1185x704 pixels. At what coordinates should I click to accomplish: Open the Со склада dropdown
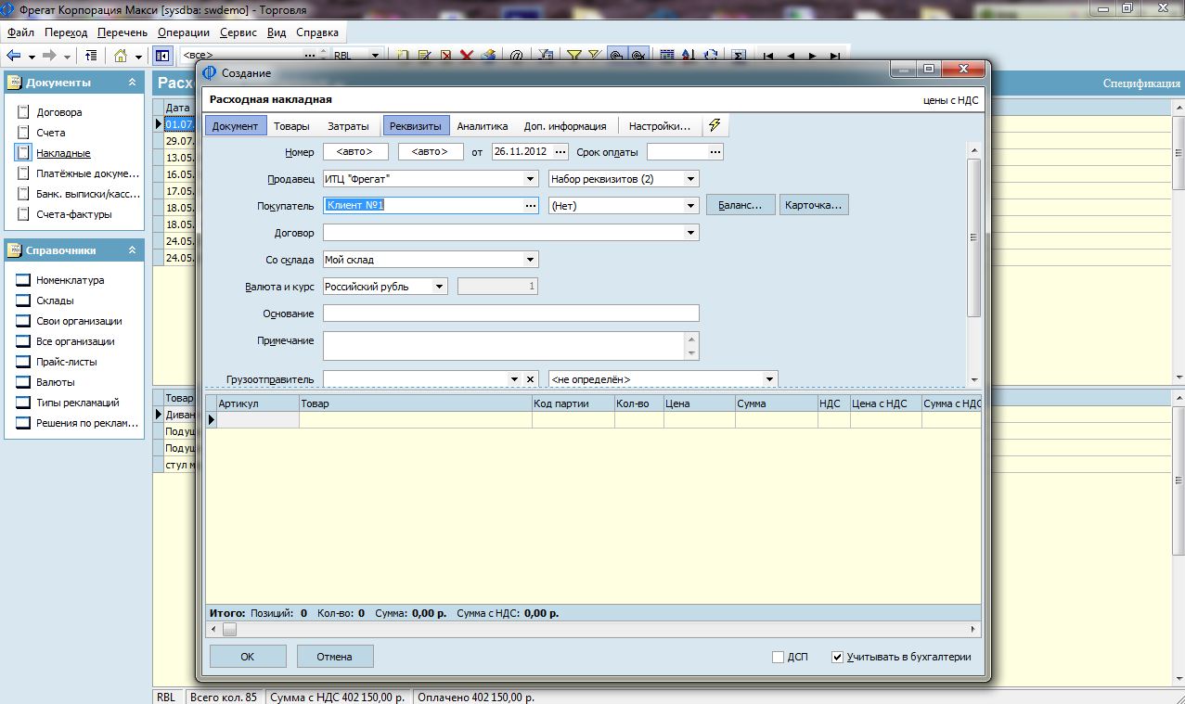point(531,260)
